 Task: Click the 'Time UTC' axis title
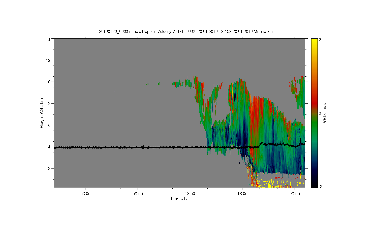(179, 199)
